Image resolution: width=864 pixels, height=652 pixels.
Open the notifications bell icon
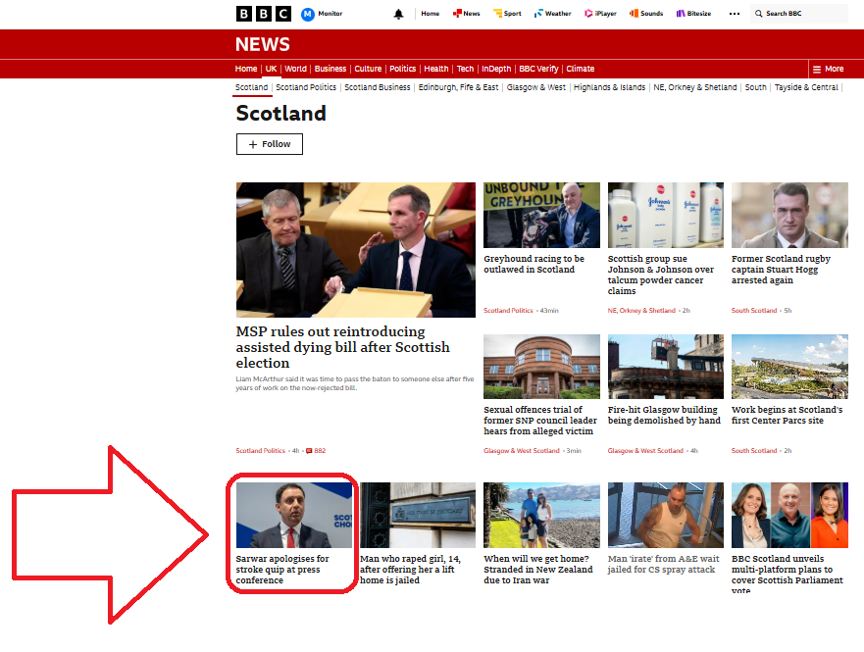tap(398, 14)
